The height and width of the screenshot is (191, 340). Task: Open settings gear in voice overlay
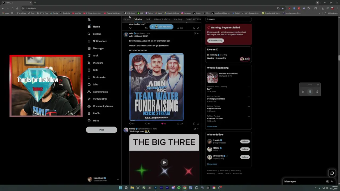click(x=303, y=92)
